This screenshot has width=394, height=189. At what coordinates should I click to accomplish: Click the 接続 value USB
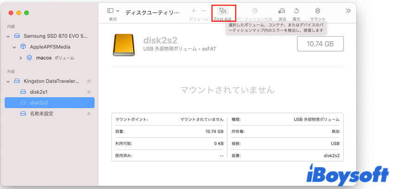[336, 144]
